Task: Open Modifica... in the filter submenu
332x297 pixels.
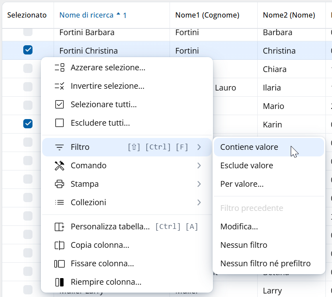Action: 269,227
